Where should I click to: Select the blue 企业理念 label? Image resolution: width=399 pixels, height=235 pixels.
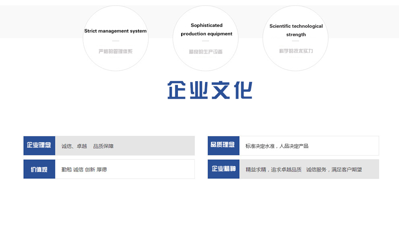click(39, 145)
